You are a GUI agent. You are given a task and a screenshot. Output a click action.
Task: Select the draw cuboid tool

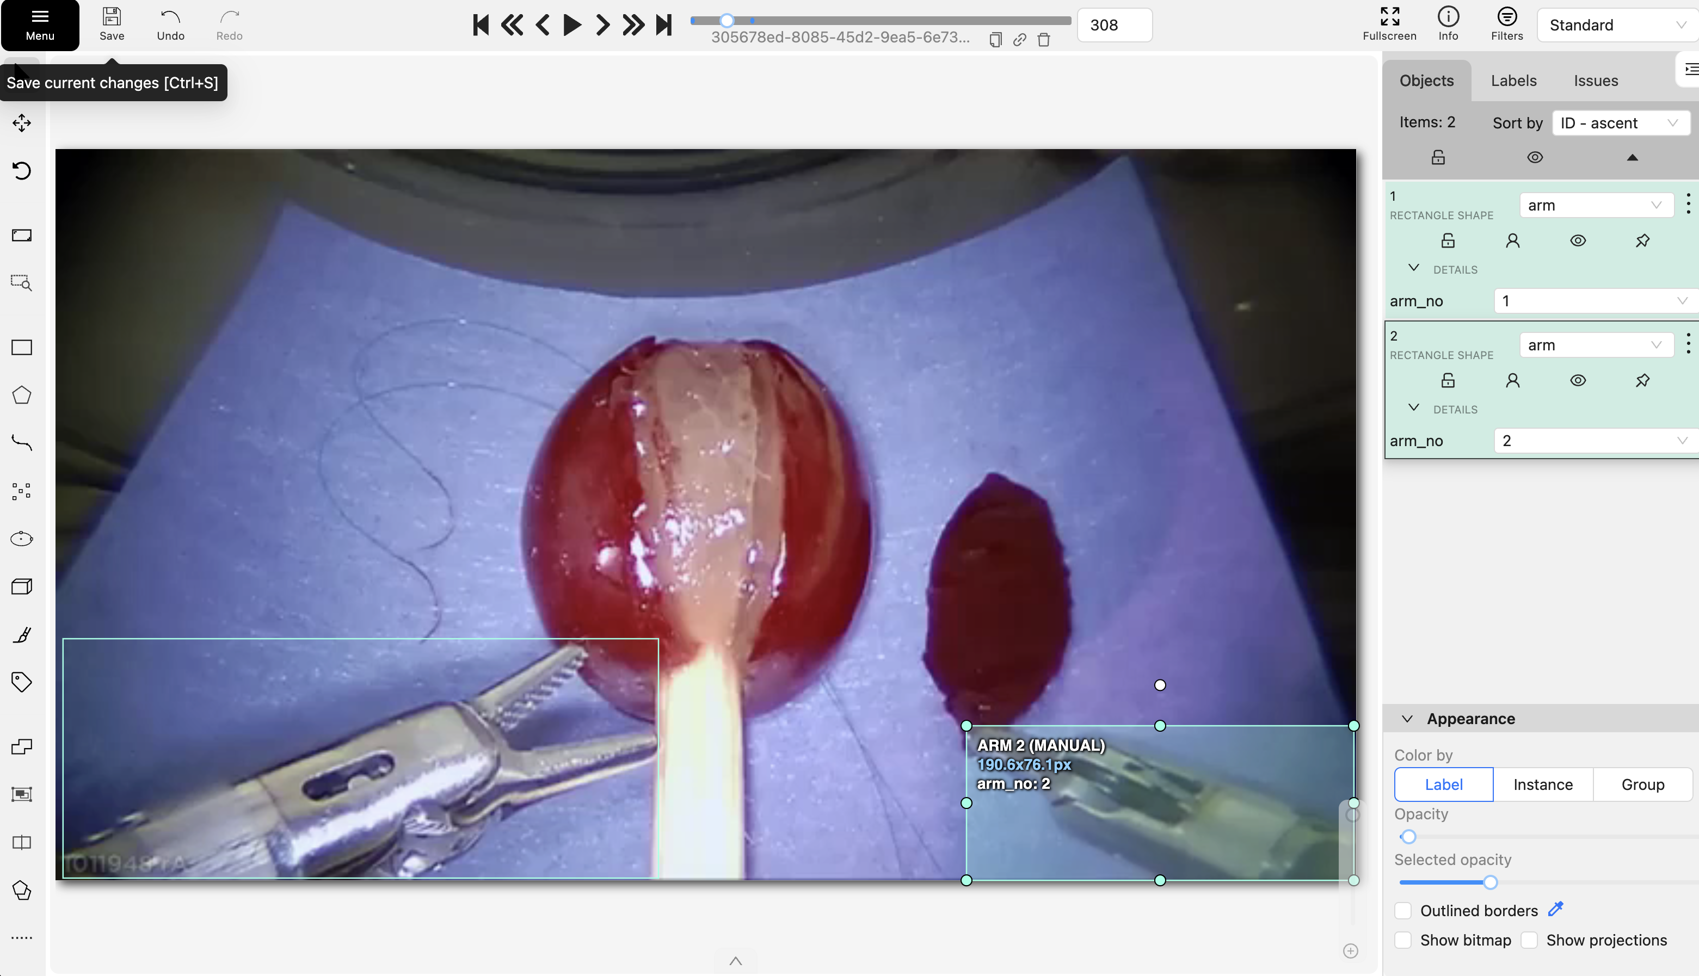21,586
